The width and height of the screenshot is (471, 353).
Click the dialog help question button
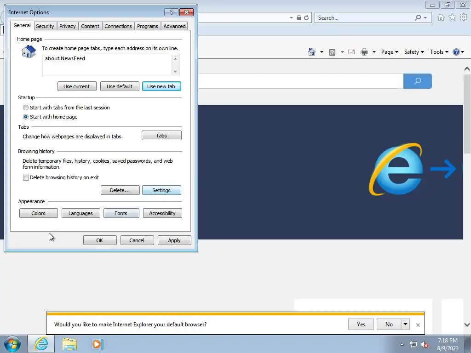[171, 12]
